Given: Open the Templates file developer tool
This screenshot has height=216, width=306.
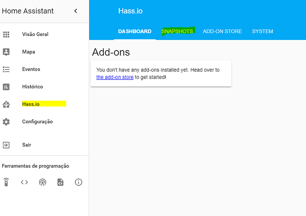Looking at the screenshot, I should (x=60, y=182).
